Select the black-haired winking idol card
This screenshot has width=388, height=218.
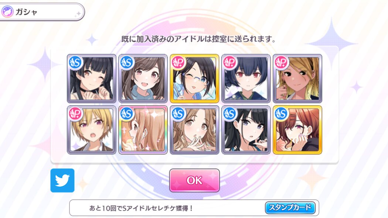pyautogui.click(x=92, y=79)
